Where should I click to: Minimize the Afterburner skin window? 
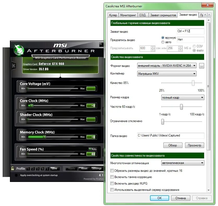(x=101, y=44)
